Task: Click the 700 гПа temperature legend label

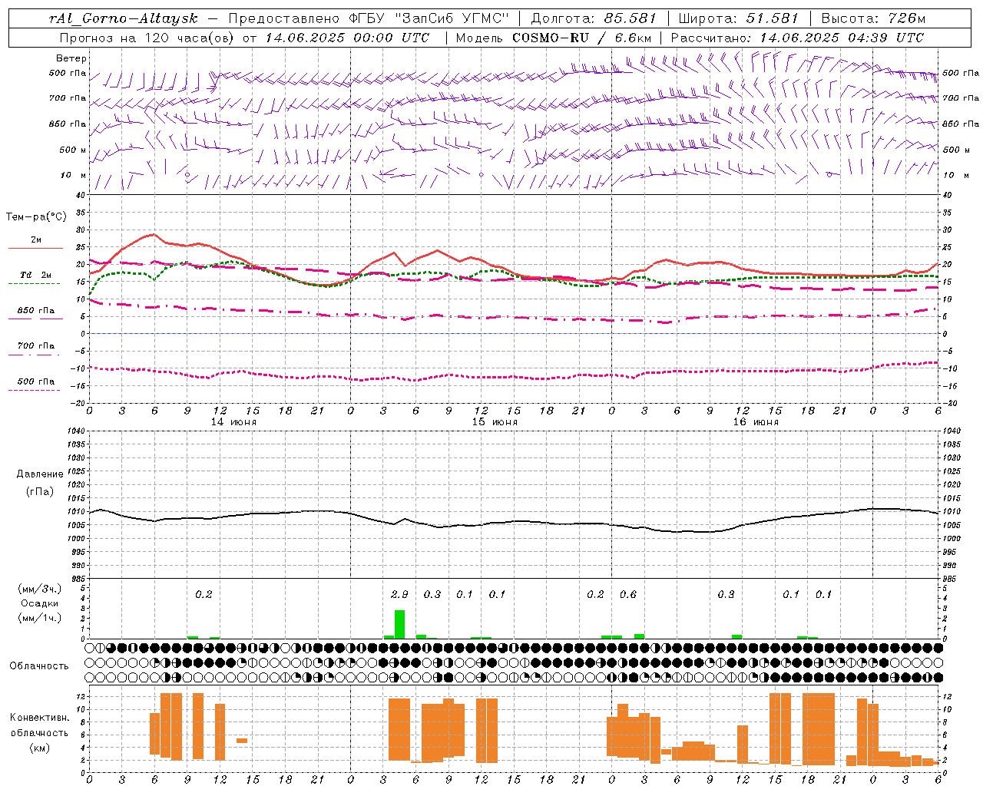Action: click(36, 346)
